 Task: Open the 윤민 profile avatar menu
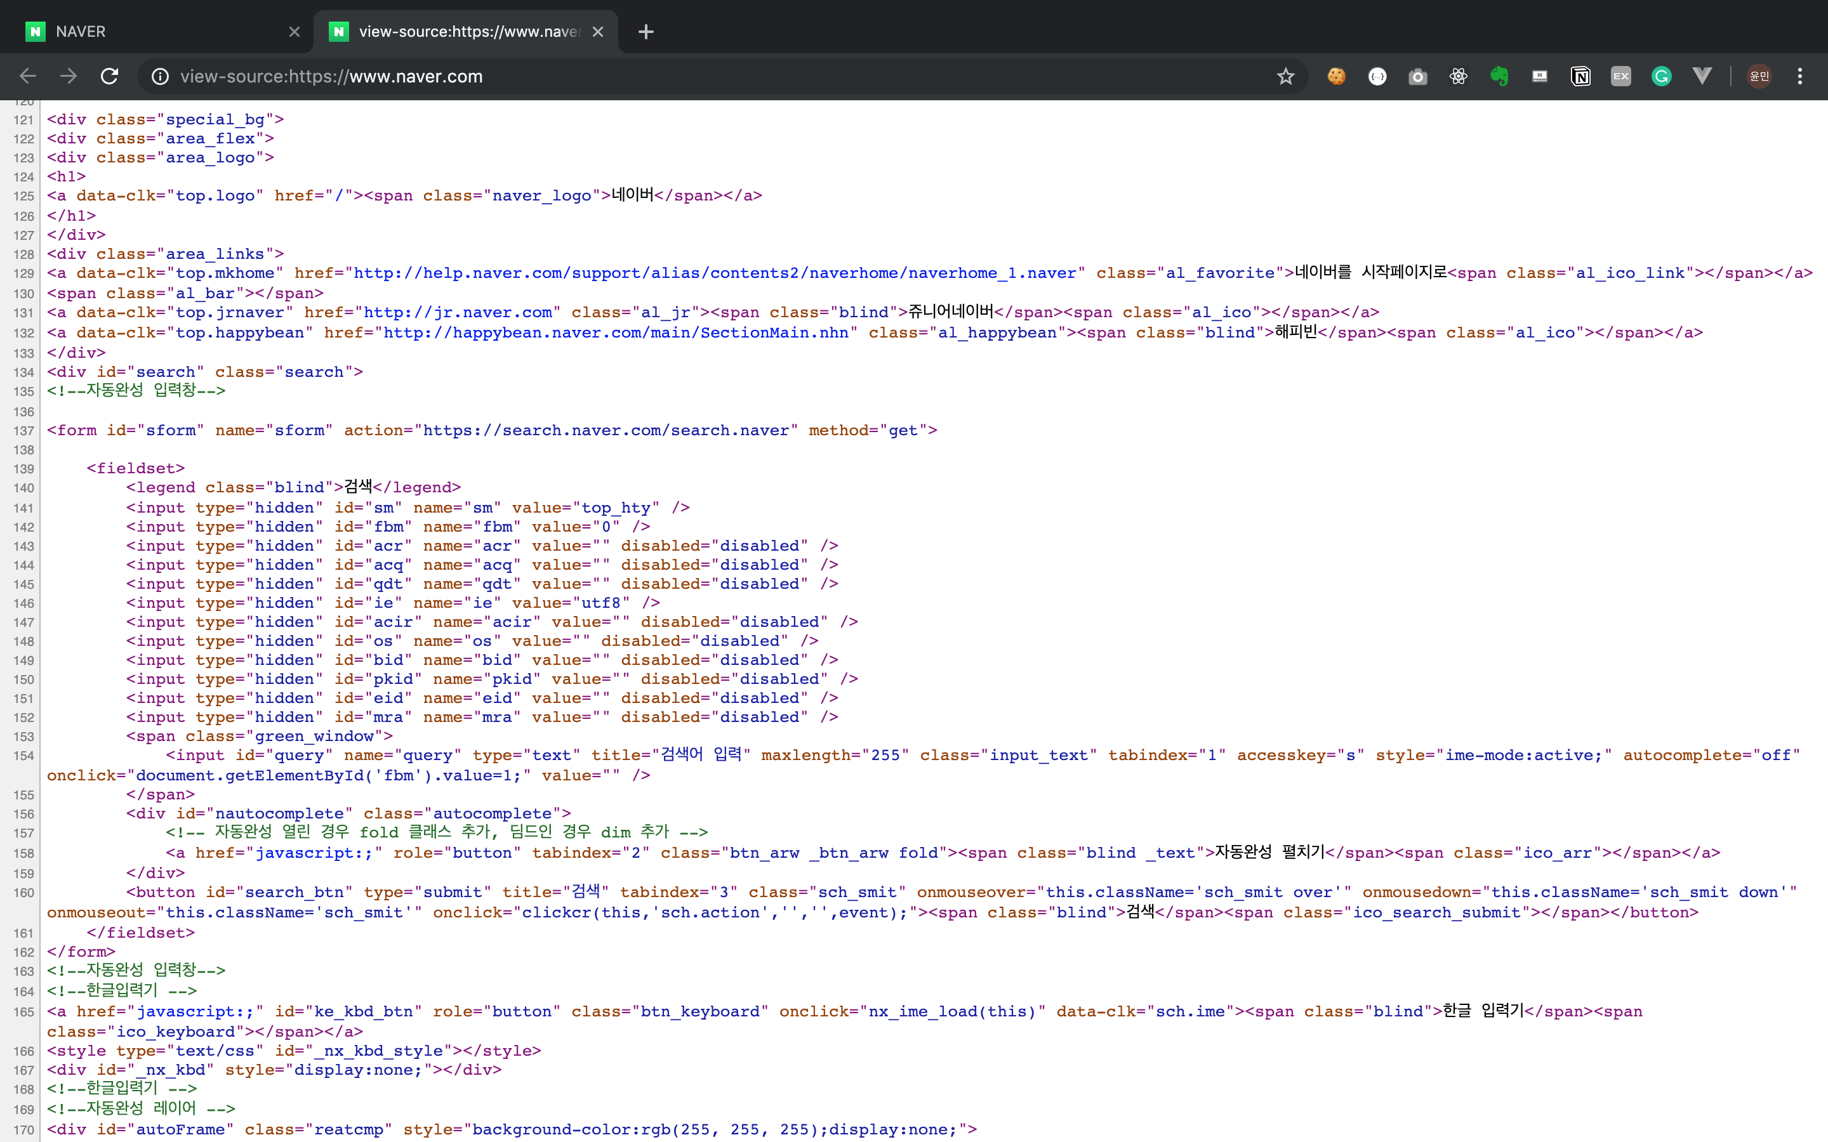pos(1759,76)
